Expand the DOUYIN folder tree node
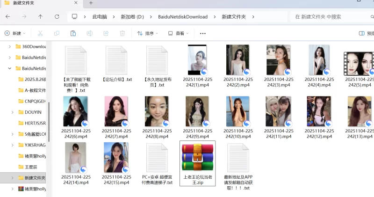The width and height of the screenshot is (374, 197). (13, 112)
